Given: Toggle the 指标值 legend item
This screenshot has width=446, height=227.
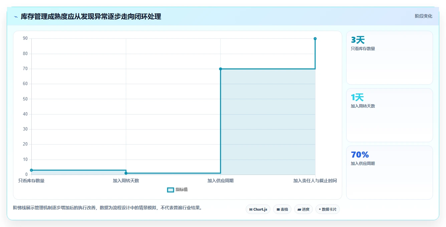Looking at the screenshot, I should (x=177, y=190).
